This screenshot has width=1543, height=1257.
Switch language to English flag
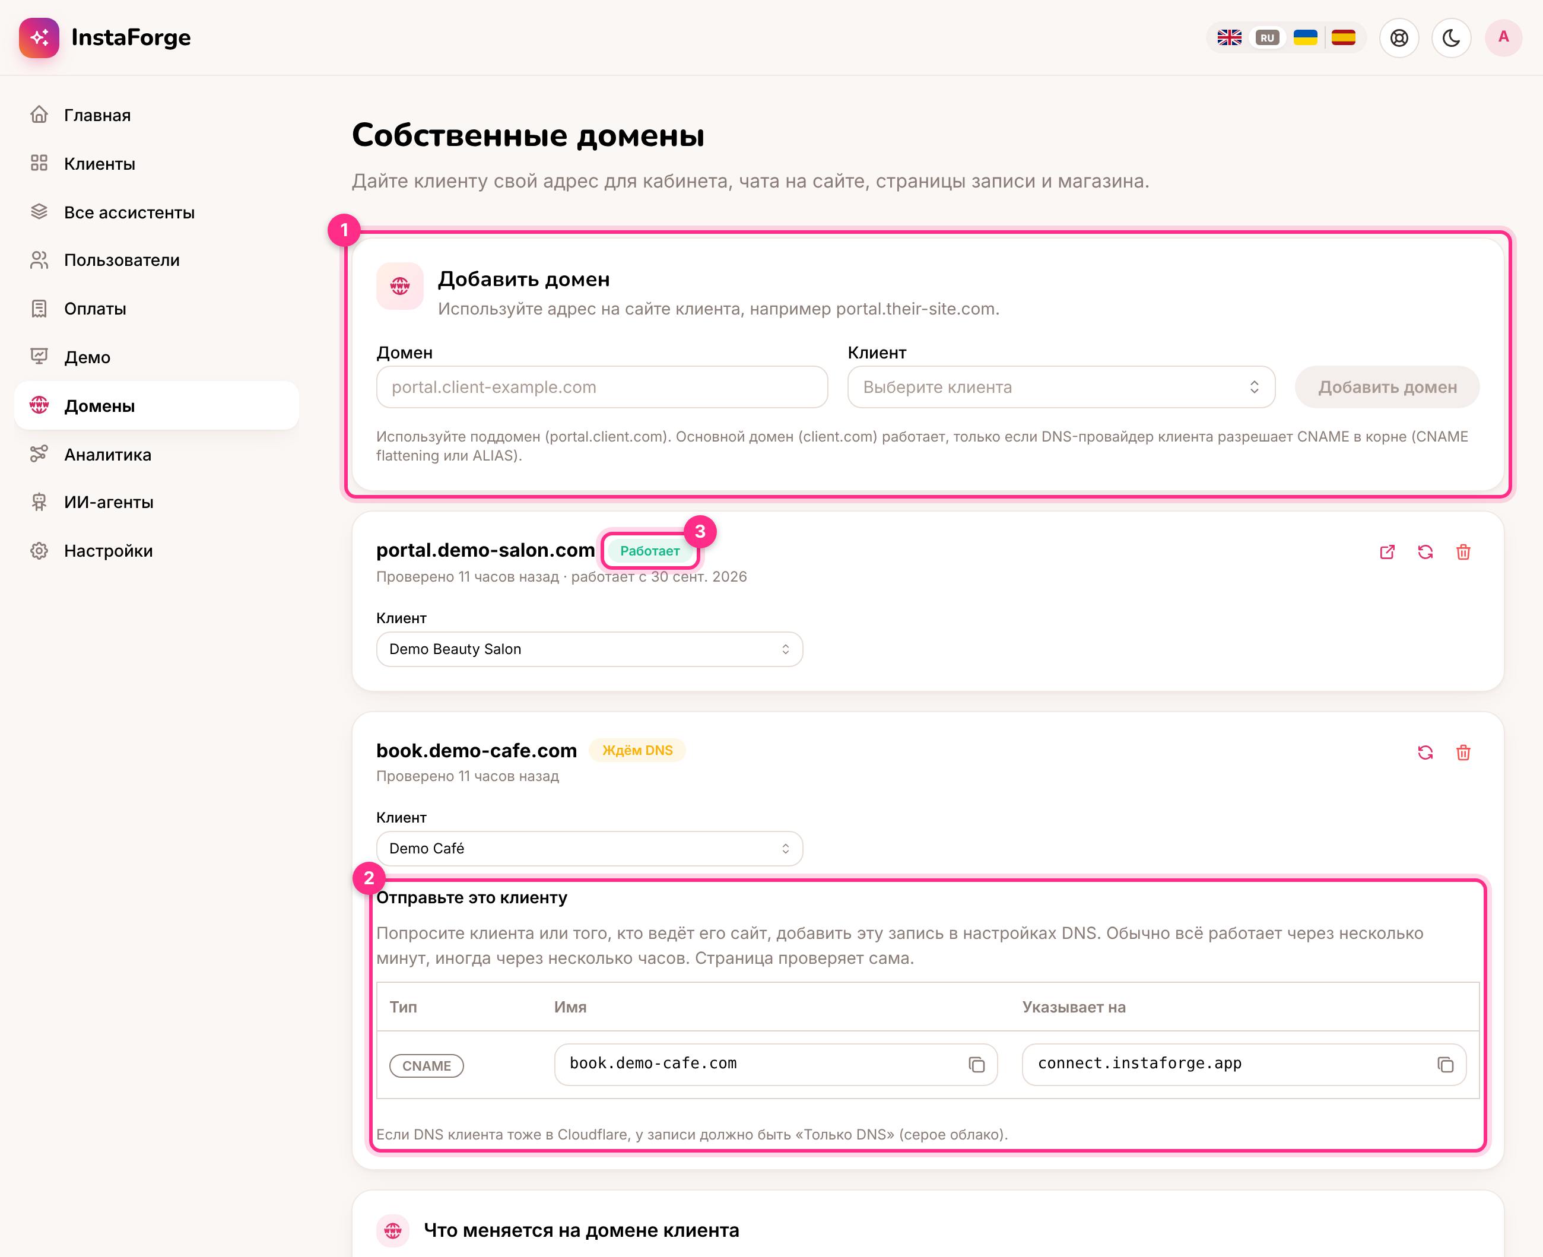click(1228, 37)
